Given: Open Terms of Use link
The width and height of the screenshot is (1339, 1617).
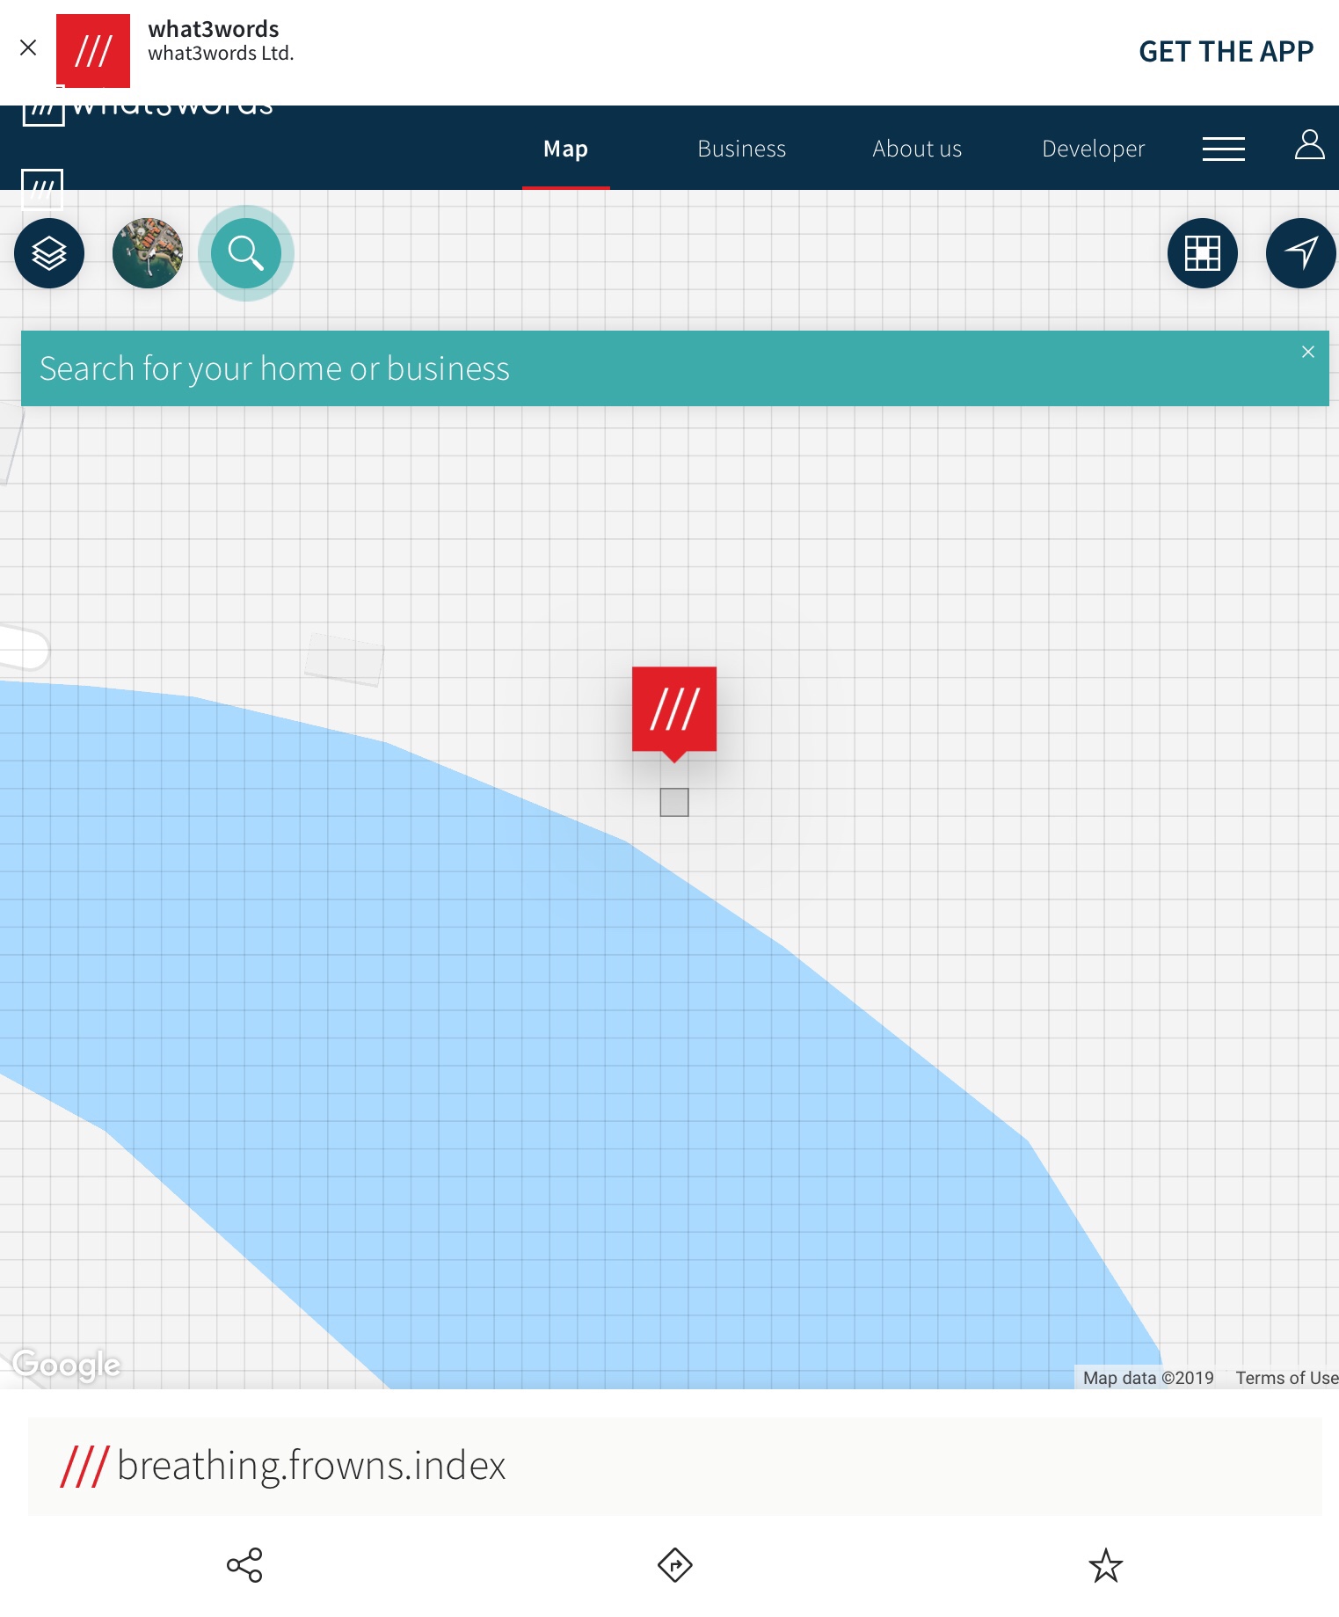Looking at the screenshot, I should point(1285,1378).
